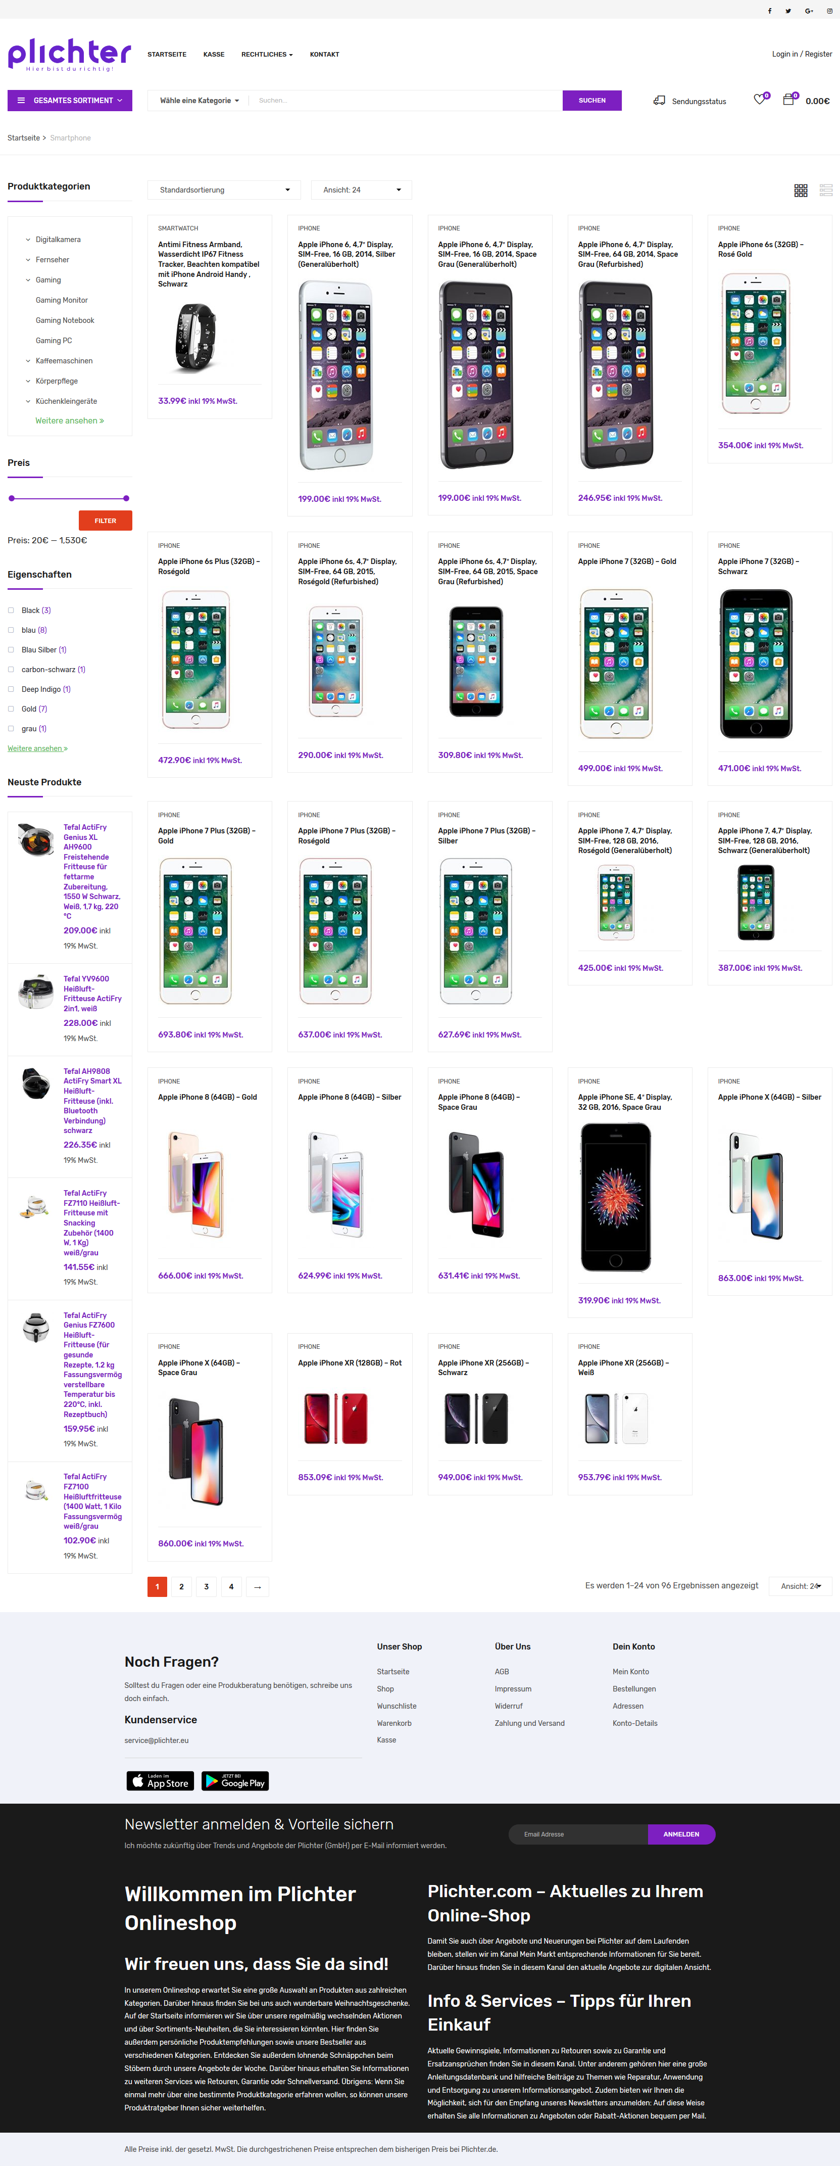The width and height of the screenshot is (840, 2166).
Task: Open the Gesamtes Sortiment menu
Action: point(70,100)
